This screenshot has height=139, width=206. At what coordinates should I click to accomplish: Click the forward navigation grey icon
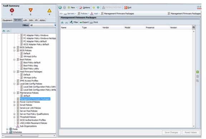[x=64, y=8]
